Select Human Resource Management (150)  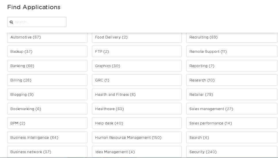[x=137, y=138]
